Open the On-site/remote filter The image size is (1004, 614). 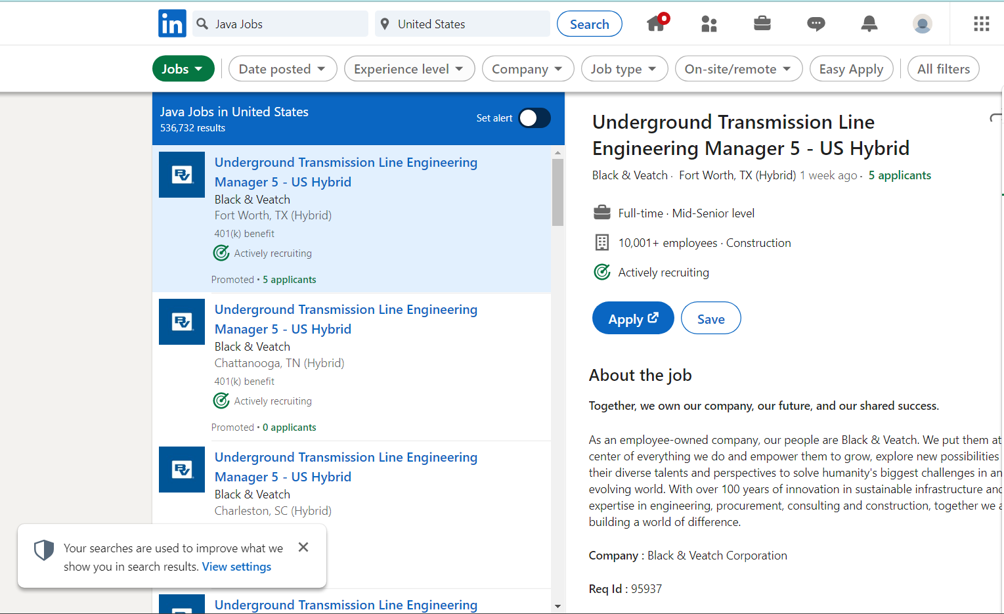click(739, 69)
